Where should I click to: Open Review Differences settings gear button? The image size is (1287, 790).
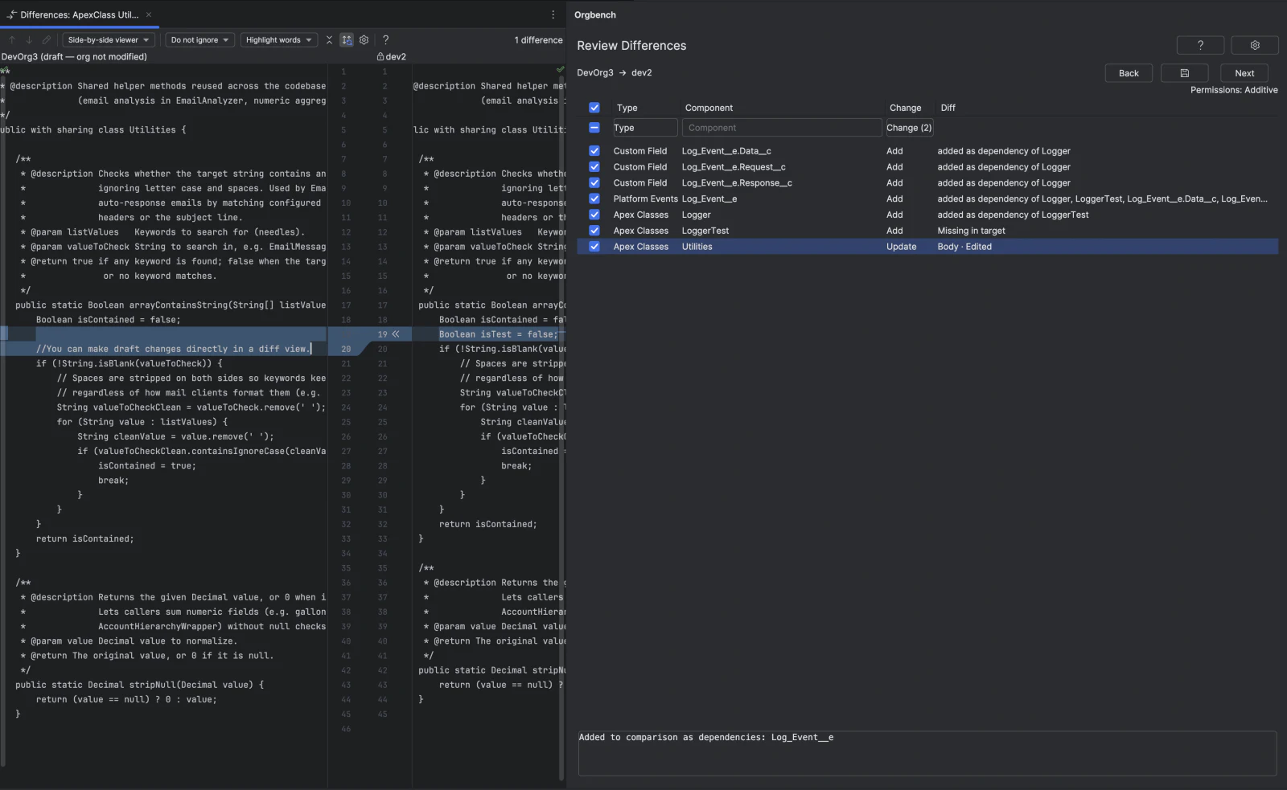click(x=1255, y=45)
